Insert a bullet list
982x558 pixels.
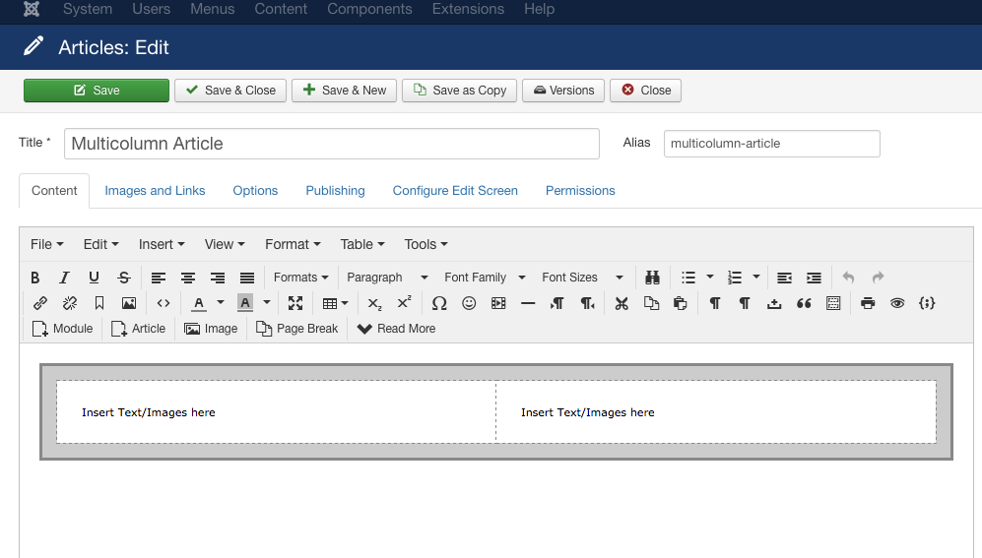click(688, 278)
